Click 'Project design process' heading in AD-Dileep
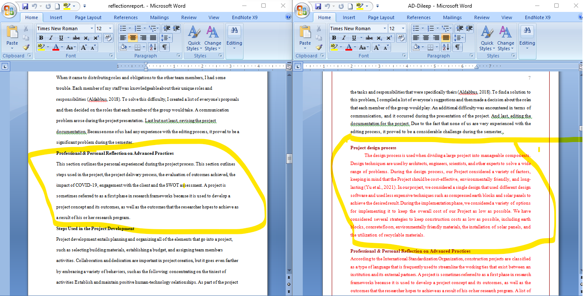 click(373, 148)
